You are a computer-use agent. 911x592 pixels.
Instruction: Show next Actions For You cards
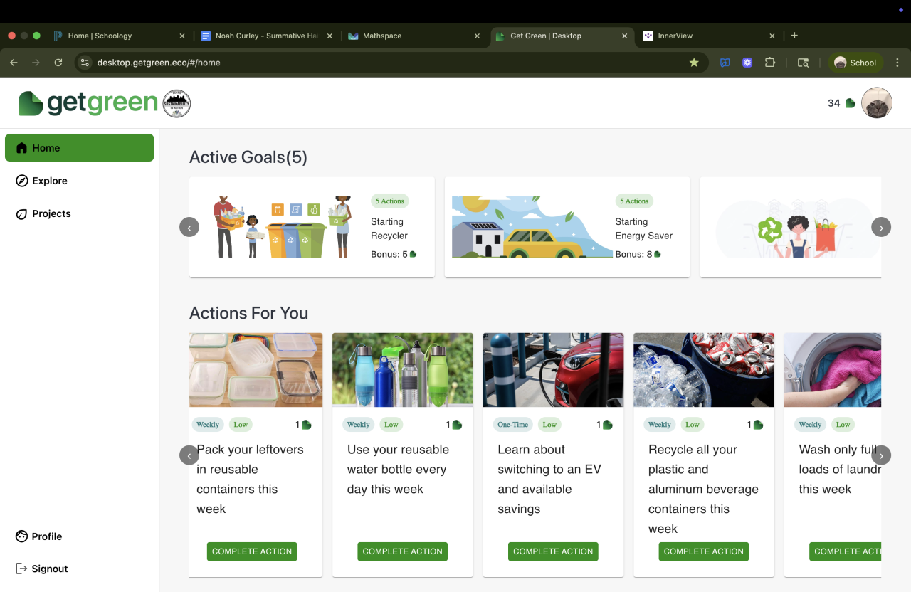coord(881,455)
